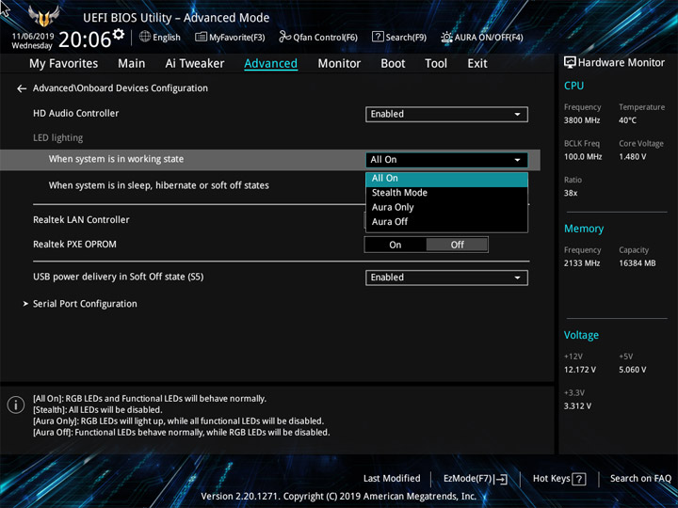Open Search on FAQ link
Screen dimensions: 678x508
click(x=640, y=479)
